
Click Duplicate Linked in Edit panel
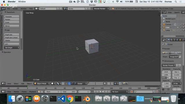(12, 38)
